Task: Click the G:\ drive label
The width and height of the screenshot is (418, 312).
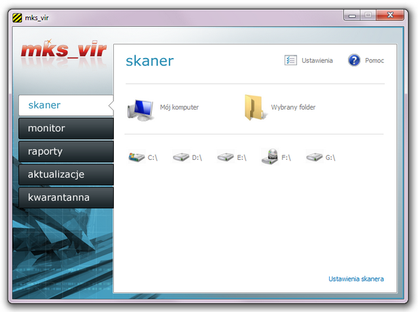Action: 330,158
